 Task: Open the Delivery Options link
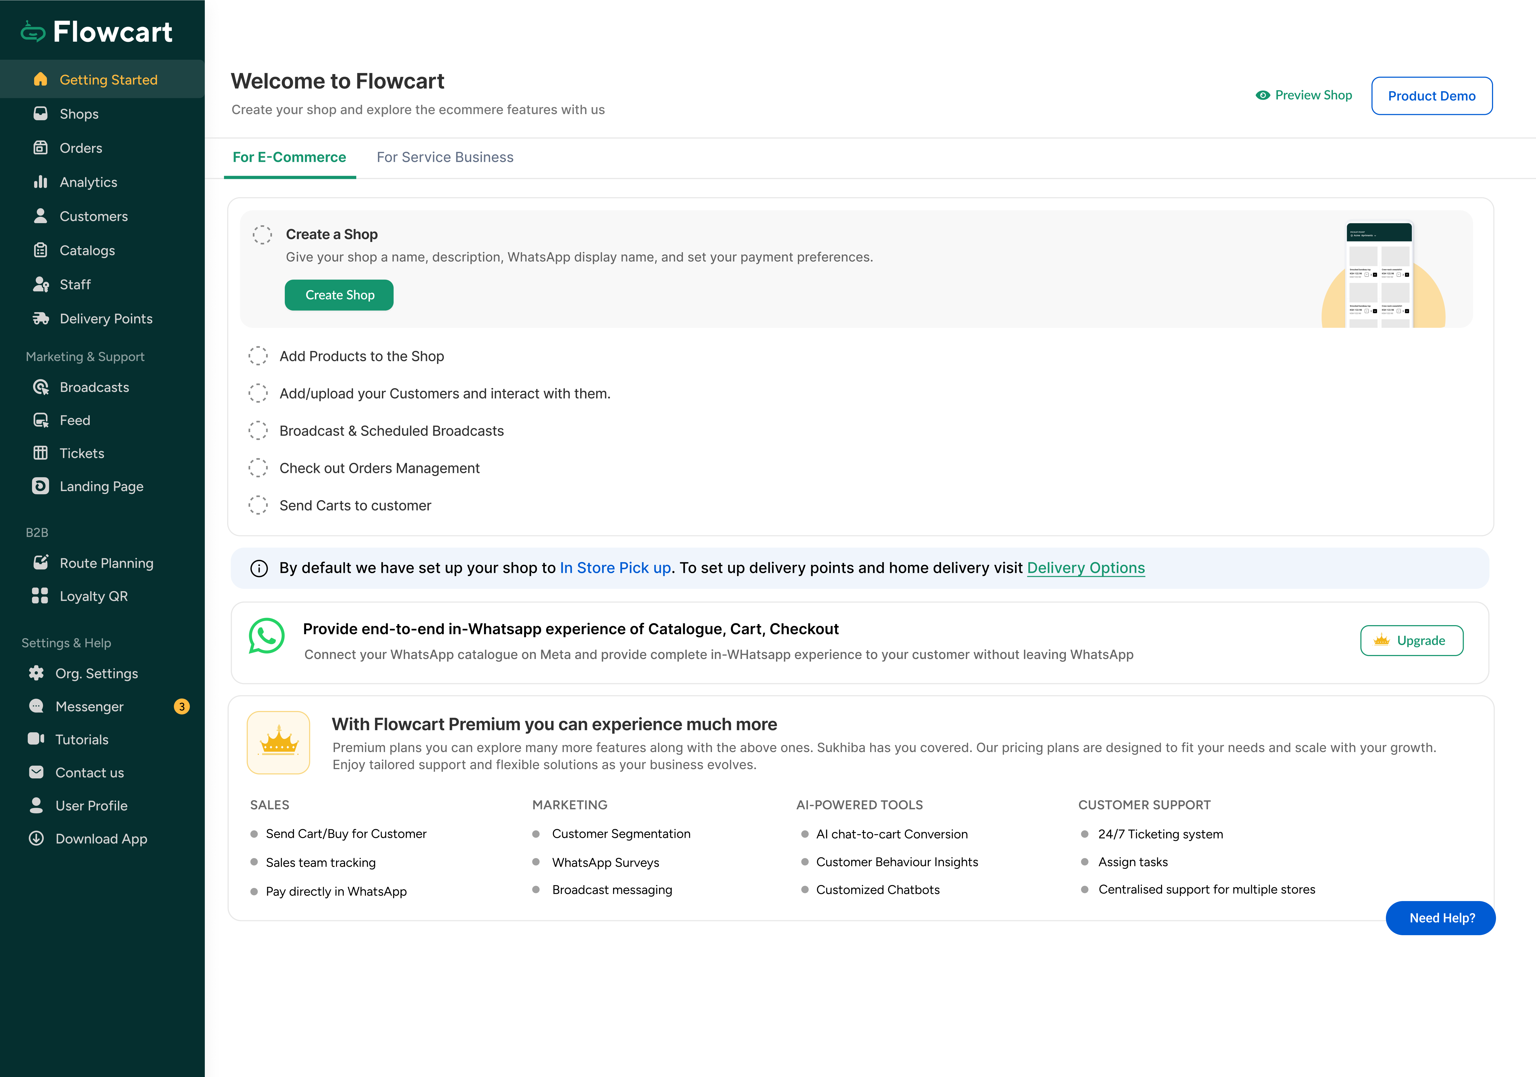1086,568
